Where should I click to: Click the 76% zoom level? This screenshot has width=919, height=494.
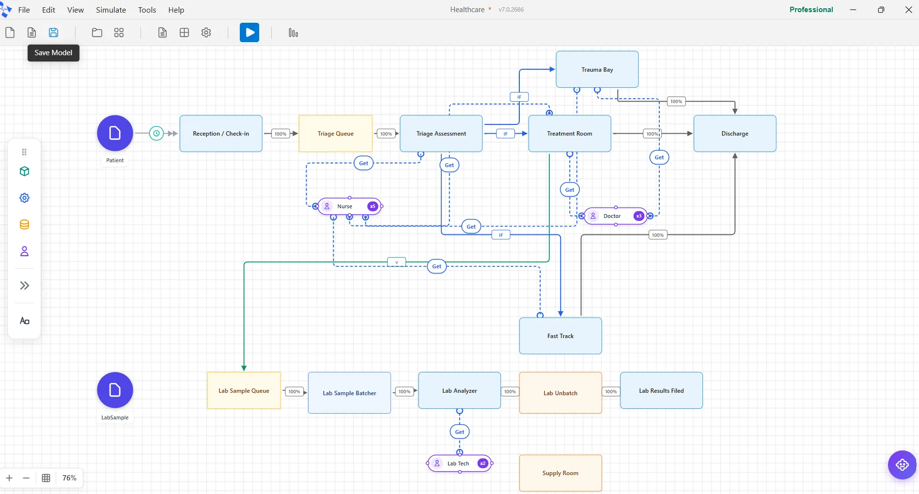point(69,478)
